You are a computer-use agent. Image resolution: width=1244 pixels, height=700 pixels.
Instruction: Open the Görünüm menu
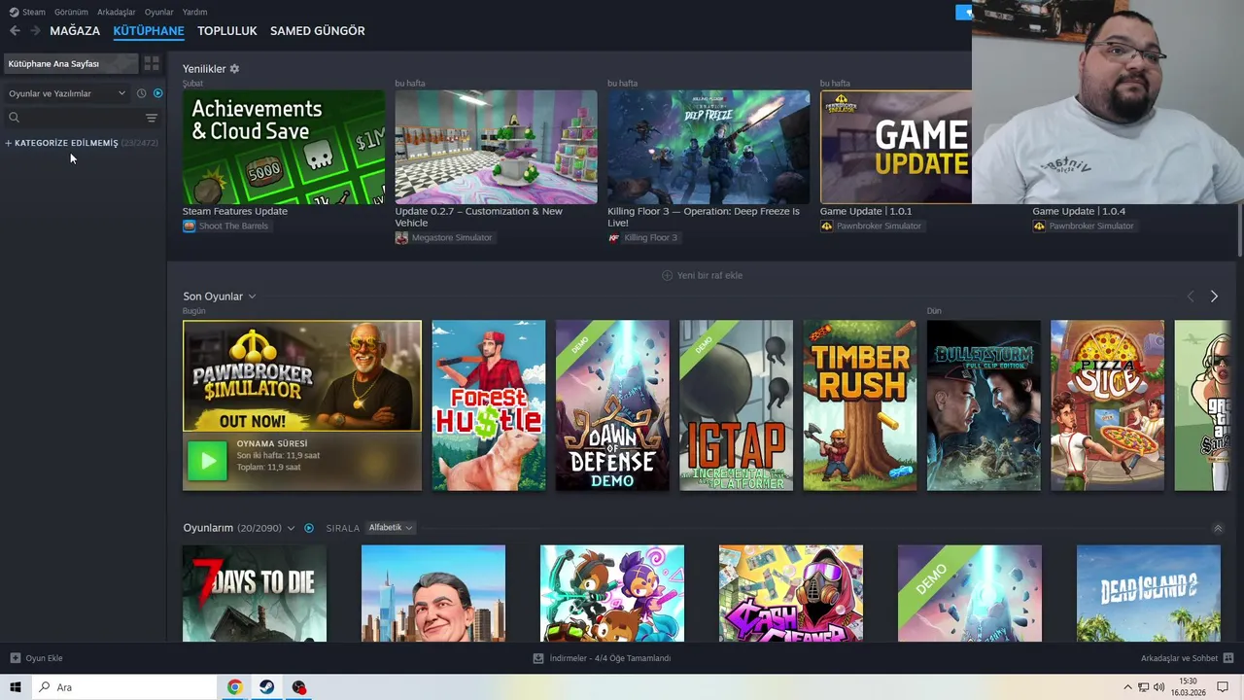point(71,12)
